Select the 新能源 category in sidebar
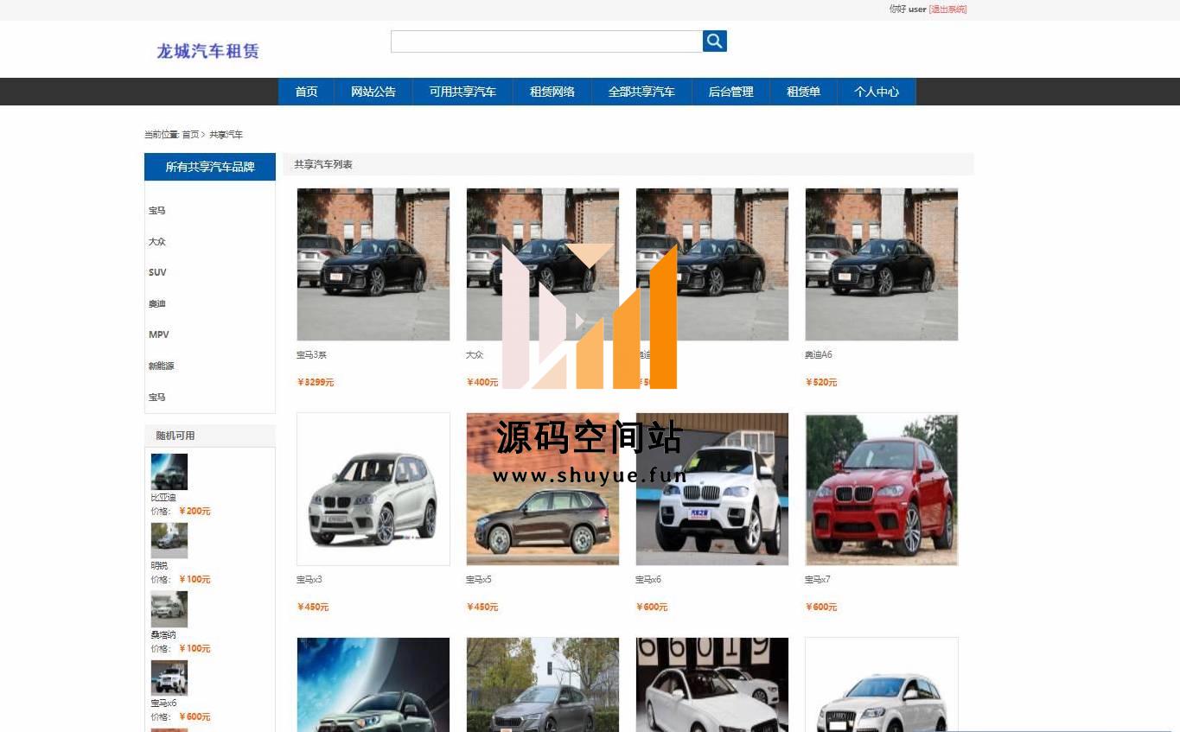This screenshot has width=1180, height=732. point(161,366)
